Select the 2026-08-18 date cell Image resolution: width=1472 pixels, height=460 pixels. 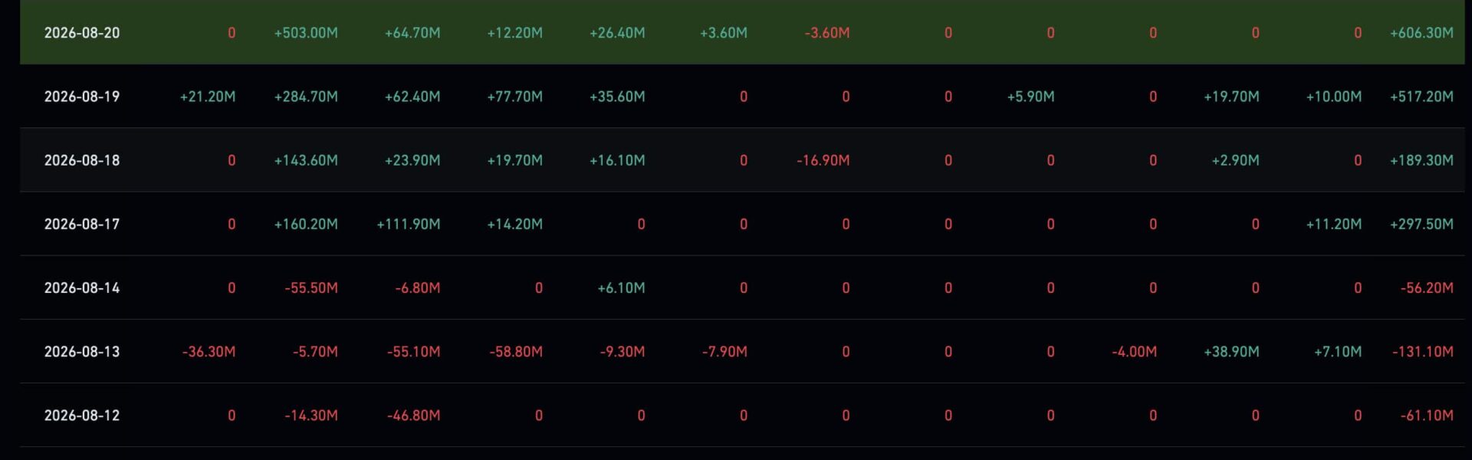click(x=82, y=160)
